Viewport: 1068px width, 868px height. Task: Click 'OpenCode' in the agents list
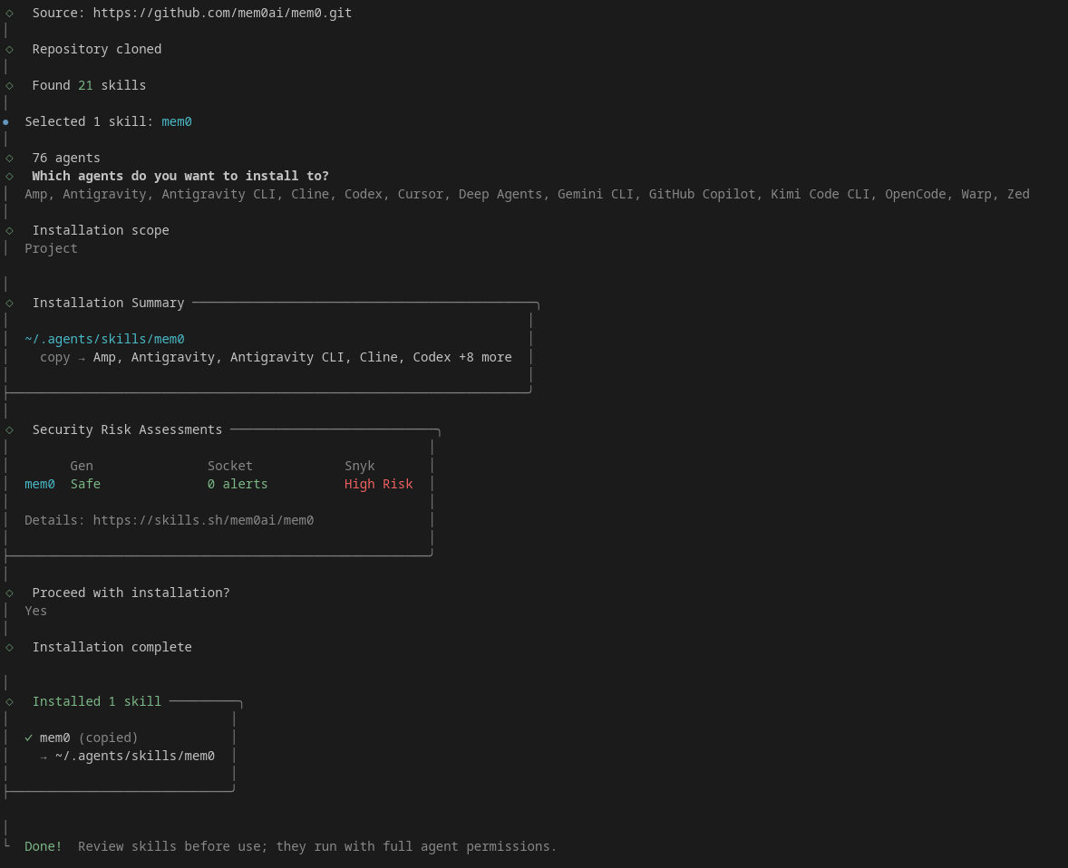[x=916, y=194]
